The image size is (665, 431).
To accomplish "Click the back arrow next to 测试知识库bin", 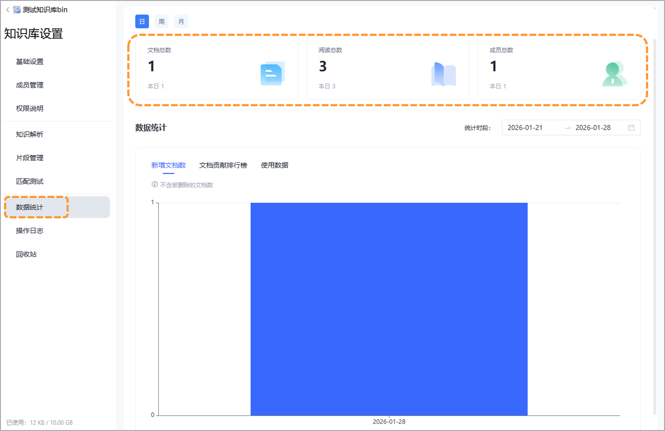I will [7, 9].
